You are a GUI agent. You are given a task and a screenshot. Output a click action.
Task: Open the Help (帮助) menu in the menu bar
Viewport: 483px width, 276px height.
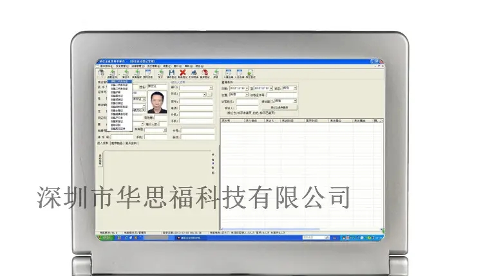point(189,66)
